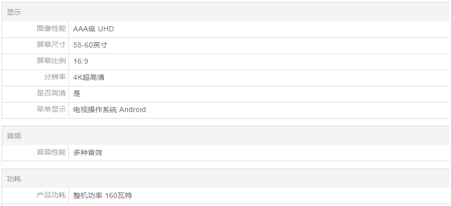This screenshot has width=451, height=206.
Task: Click the 显示 section header
Action: point(14,12)
